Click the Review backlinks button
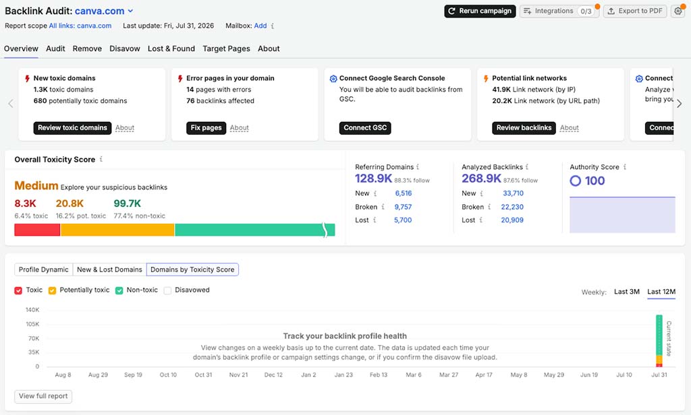Image resolution: width=691 pixels, height=415 pixels. (x=524, y=127)
